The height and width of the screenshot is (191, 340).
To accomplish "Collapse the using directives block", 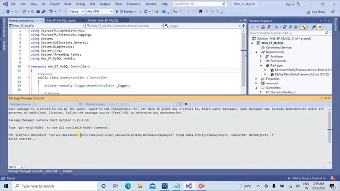I will 29,31.
